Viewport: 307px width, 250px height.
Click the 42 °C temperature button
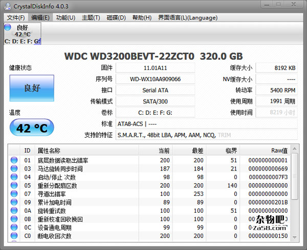[x=32, y=128]
